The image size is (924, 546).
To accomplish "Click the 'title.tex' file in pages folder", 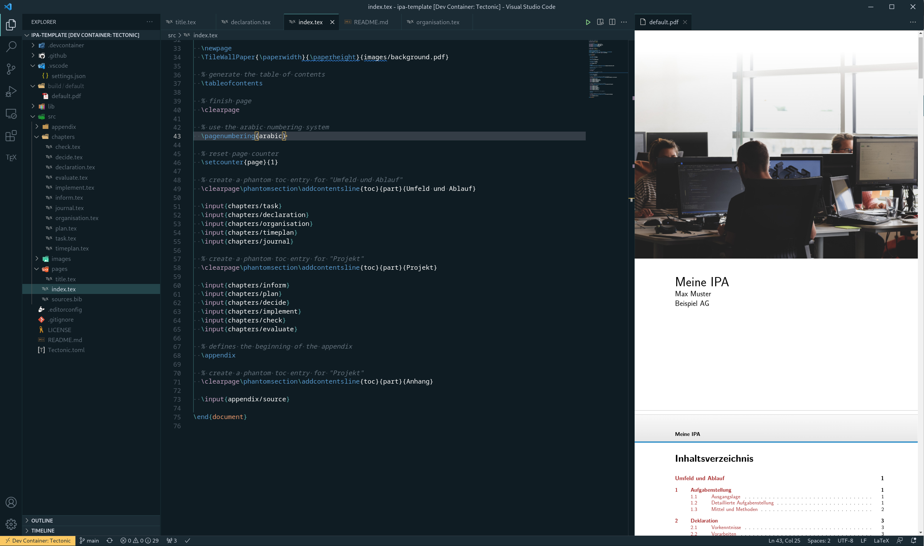I will [65, 279].
